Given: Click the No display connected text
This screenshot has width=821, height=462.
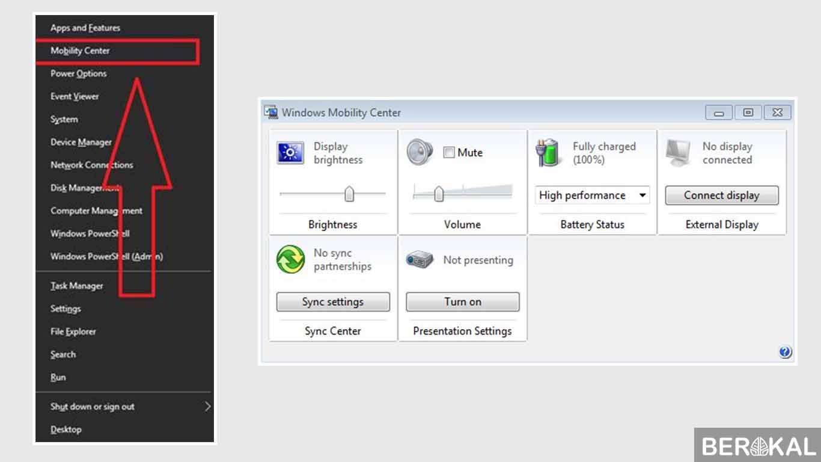Looking at the screenshot, I should coord(727,153).
